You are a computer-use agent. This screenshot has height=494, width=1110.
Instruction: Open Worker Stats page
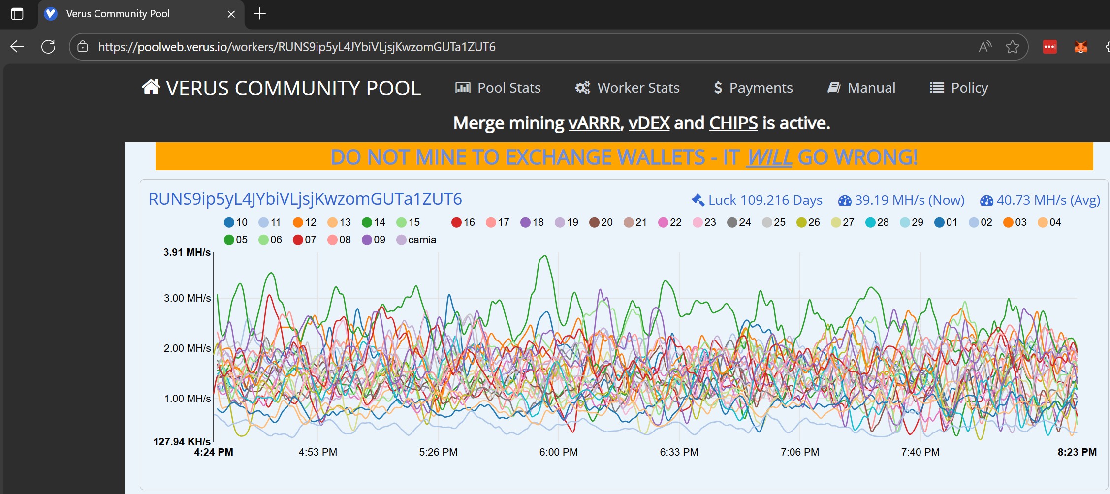[x=628, y=88]
